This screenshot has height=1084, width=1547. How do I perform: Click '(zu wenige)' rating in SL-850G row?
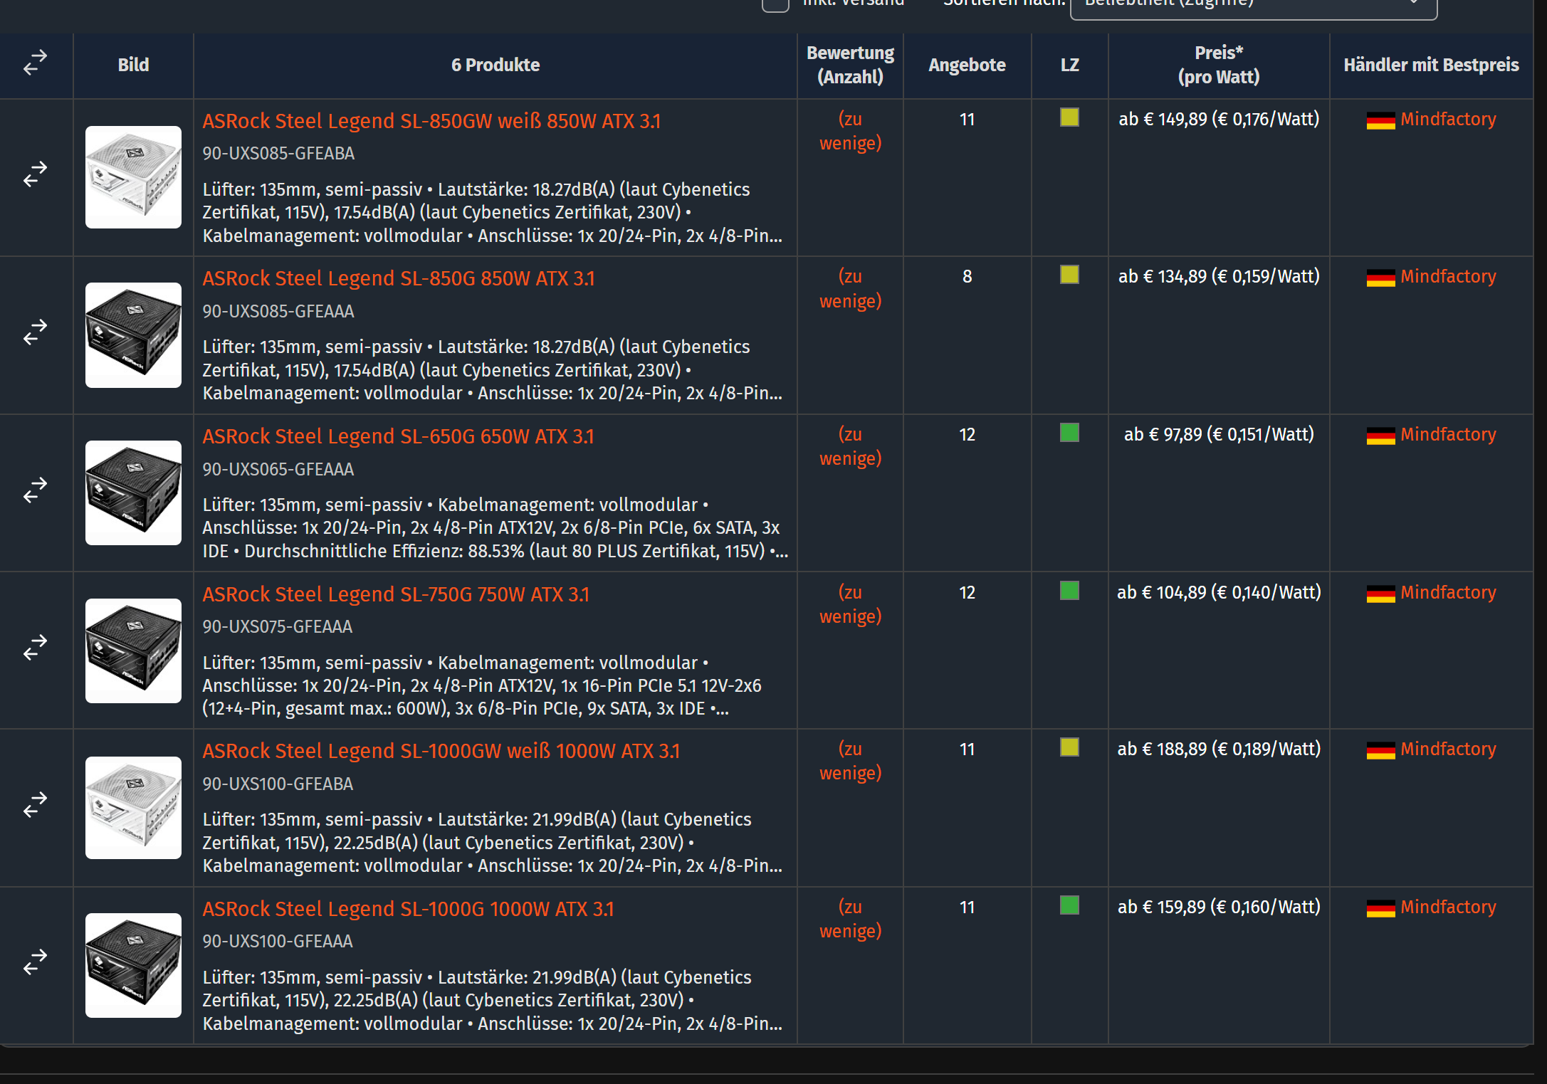(849, 288)
